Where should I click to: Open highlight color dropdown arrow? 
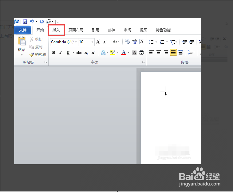[118, 52]
